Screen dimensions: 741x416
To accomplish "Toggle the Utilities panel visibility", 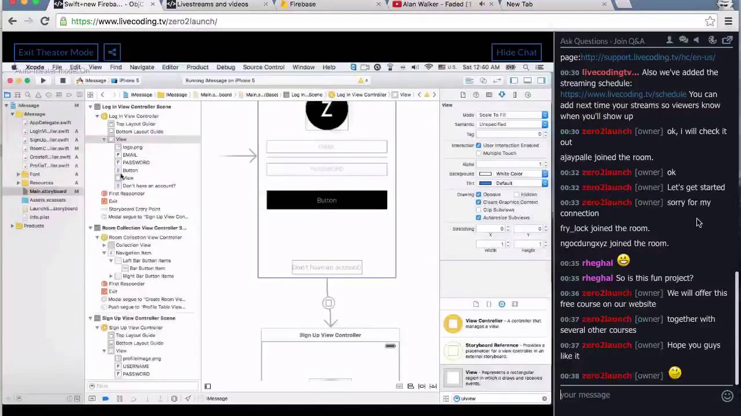I will click(x=541, y=81).
